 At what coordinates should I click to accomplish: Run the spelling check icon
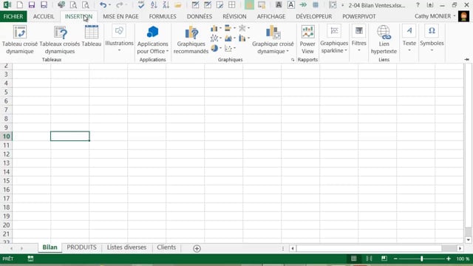pyautogui.click(x=141, y=5)
